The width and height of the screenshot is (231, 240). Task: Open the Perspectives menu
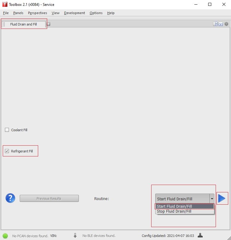[37, 13]
